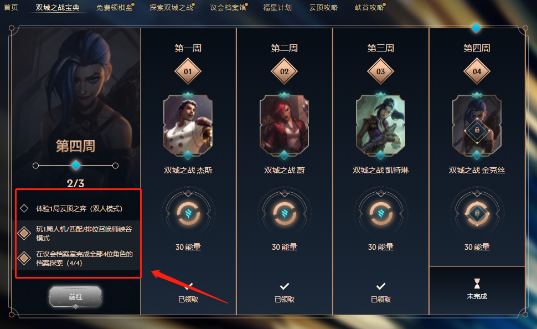This screenshot has width=537, height=329.
Task: Toggle the 玩1局人机/匹配/排位 task diamond
Action: click(x=24, y=233)
